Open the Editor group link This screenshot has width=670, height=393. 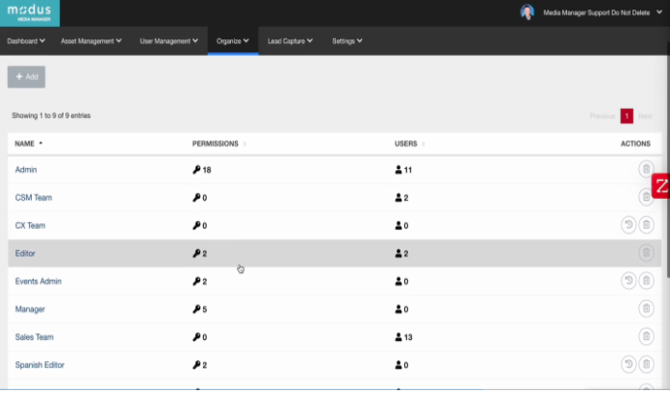25,254
